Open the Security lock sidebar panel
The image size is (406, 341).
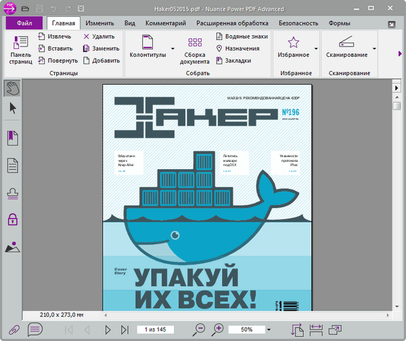pos(12,220)
